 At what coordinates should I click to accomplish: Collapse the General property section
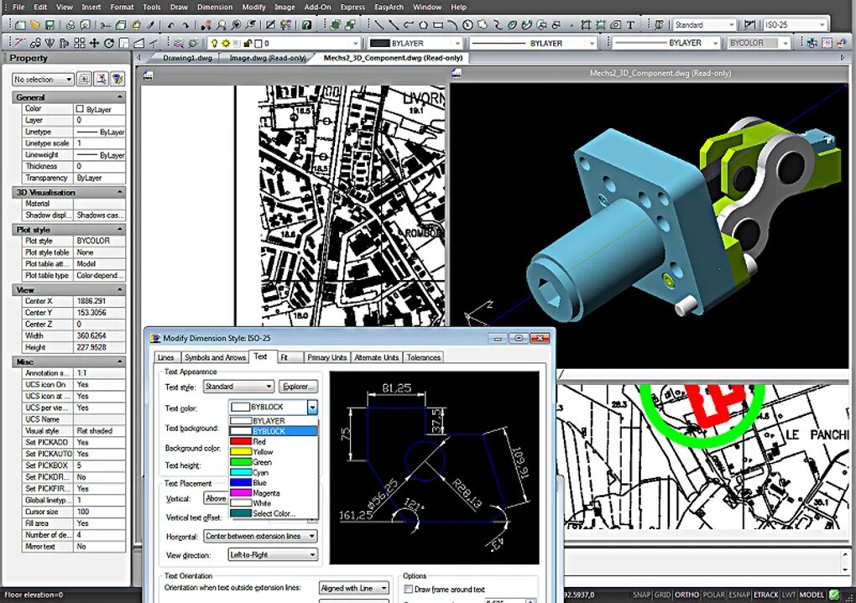(119, 97)
